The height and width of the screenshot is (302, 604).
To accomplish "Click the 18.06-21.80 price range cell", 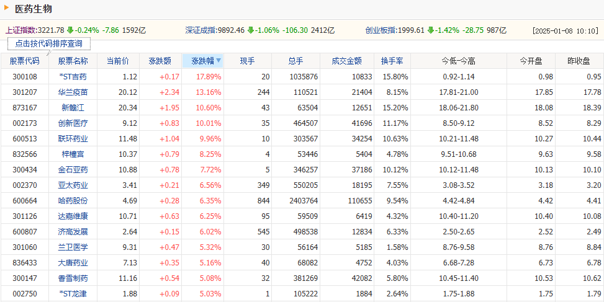I will (x=459, y=108).
